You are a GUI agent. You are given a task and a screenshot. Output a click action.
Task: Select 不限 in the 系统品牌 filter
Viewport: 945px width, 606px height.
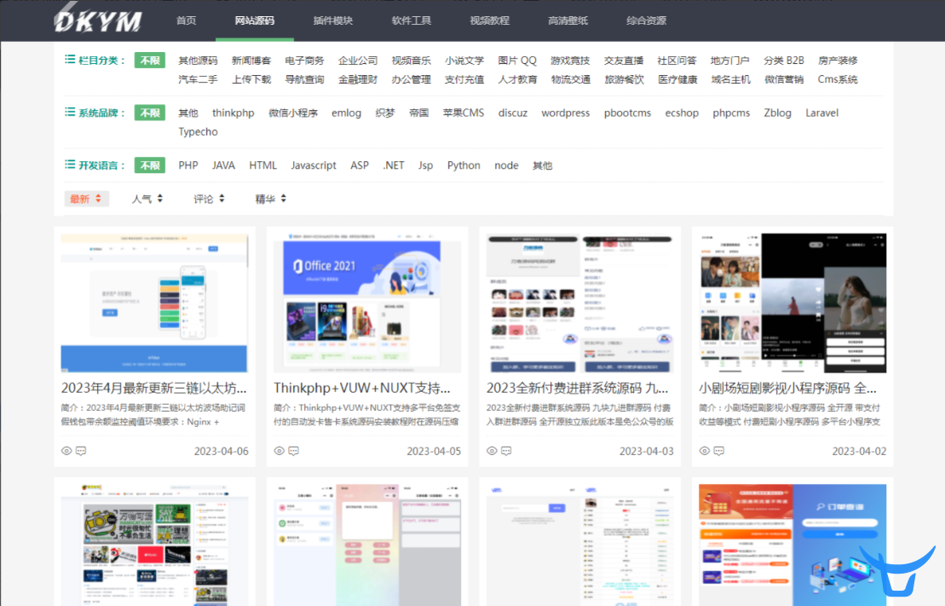[149, 113]
